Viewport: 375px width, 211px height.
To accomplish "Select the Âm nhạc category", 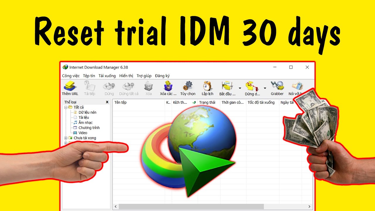I will (x=86, y=122).
